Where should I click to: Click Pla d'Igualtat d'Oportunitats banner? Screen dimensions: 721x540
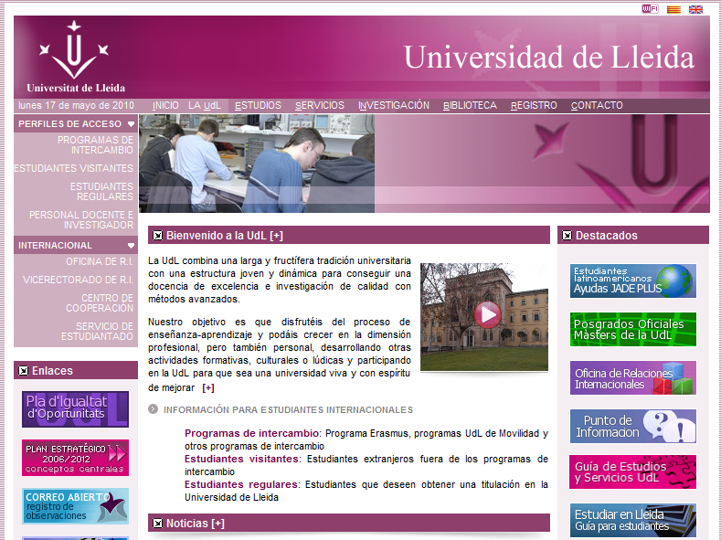[76, 409]
